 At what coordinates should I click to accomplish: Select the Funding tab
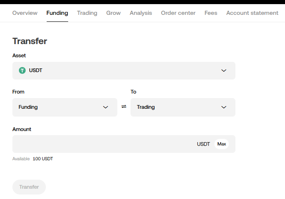coord(57,13)
